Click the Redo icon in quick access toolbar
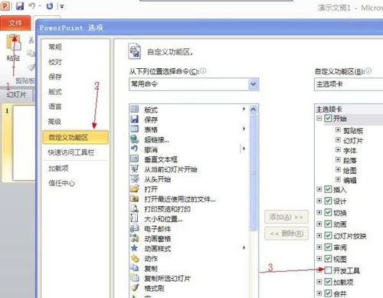The image size is (383, 298). click(50, 6)
